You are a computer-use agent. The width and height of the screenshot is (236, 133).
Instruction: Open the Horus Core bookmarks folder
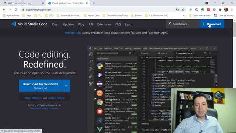click(92, 16)
